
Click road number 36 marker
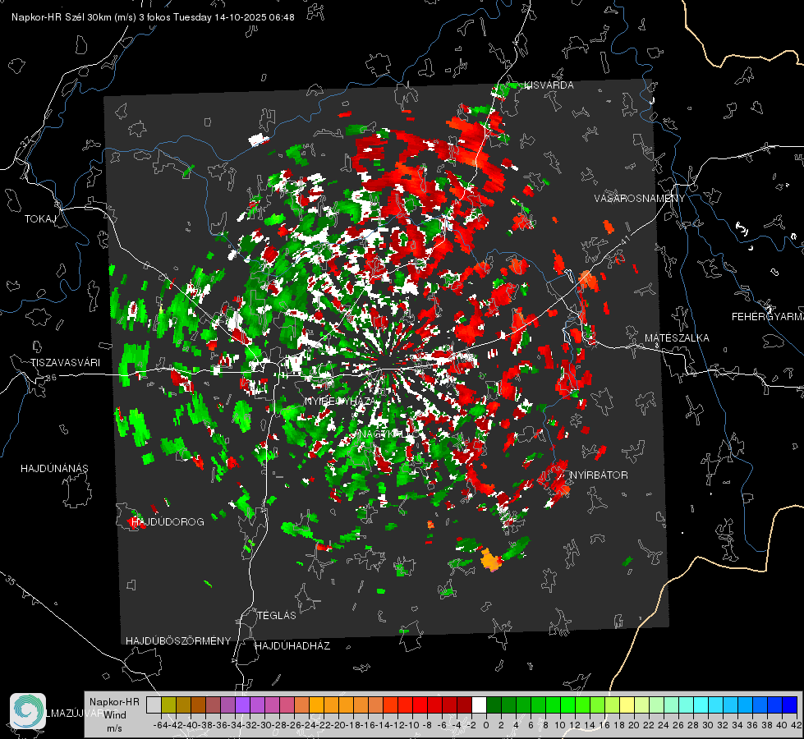tap(51, 378)
